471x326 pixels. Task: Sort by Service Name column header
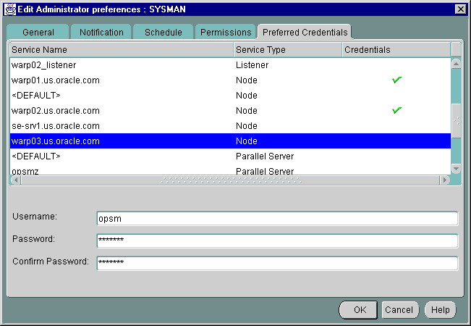pos(121,50)
